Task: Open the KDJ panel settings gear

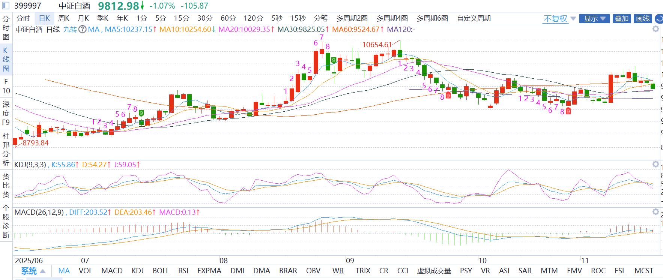Action: point(655,164)
